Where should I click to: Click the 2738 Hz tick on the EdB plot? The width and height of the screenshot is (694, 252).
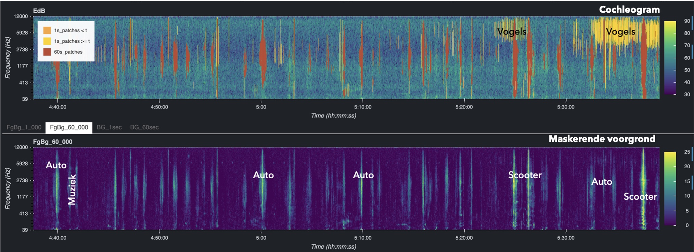pyautogui.click(x=22, y=50)
